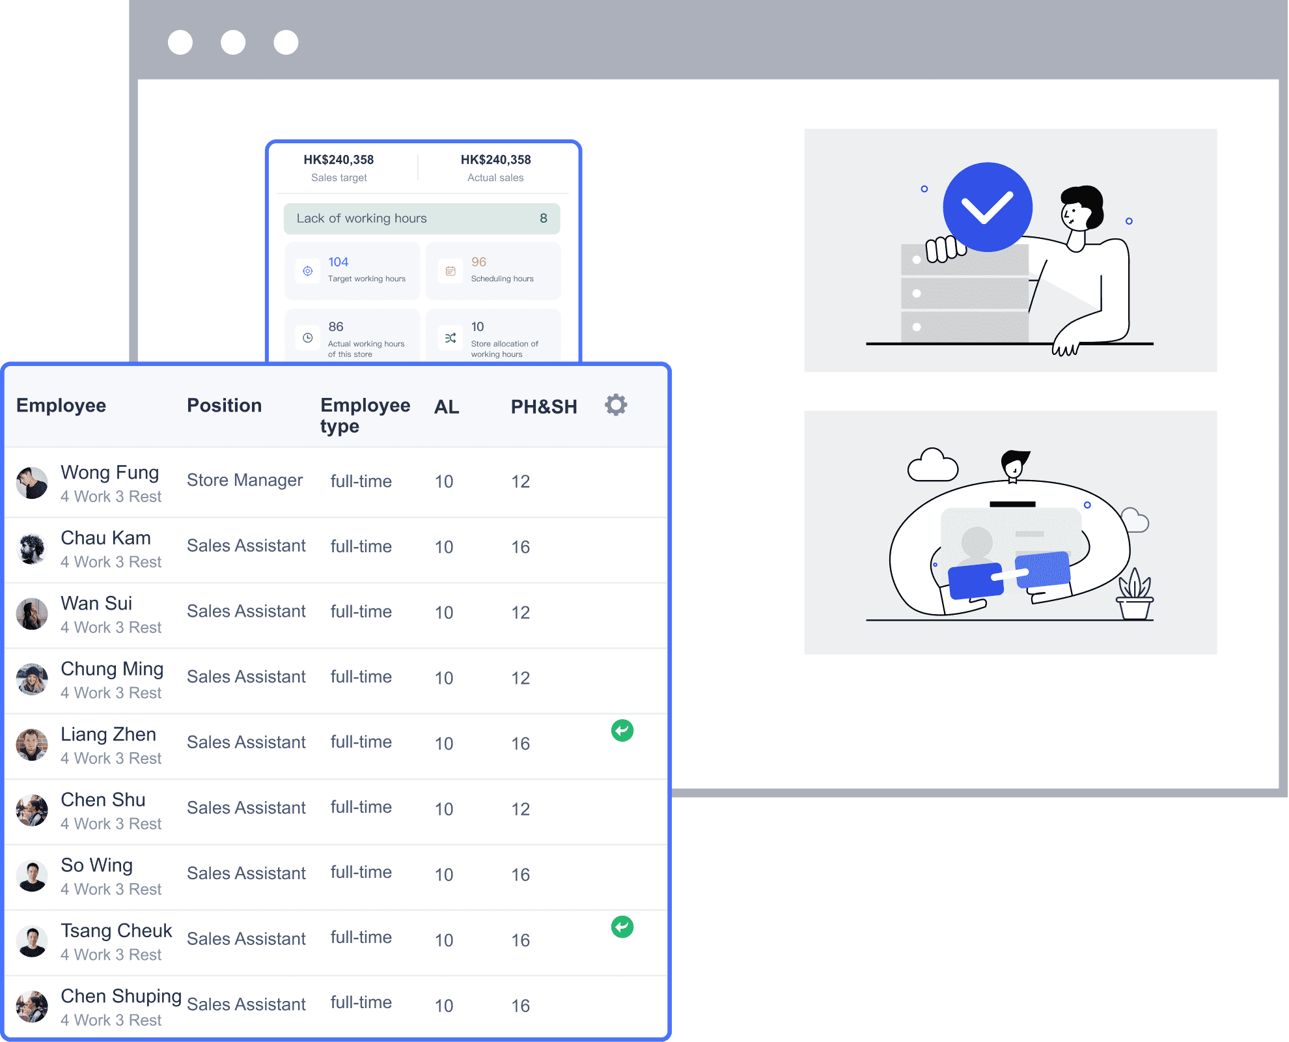Viewport: 1289px width, 1042px height.
Task: Open the checkmark server illustration thumbnail
Action: 1010,251
